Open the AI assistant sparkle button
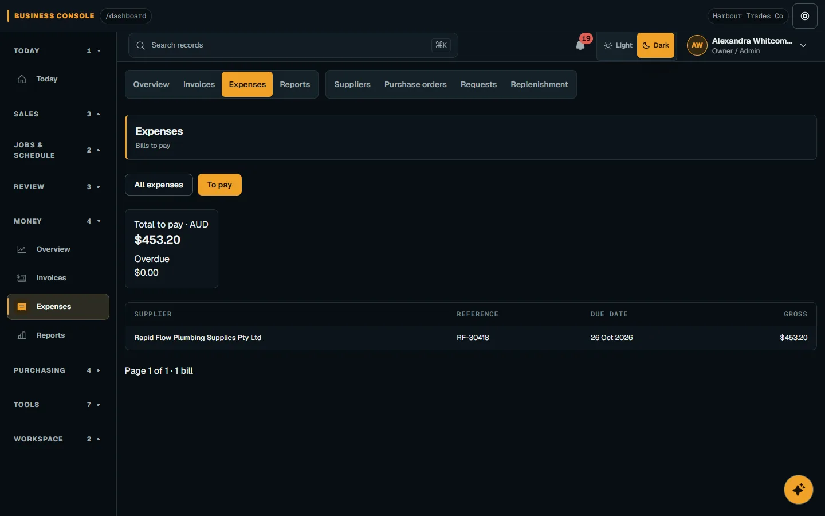Viewport: 825px width, 516px height. [799, 490]
